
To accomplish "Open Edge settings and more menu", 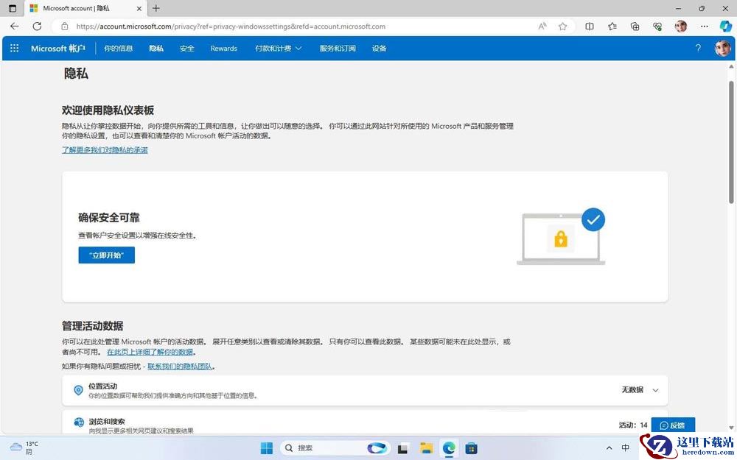I will (x=704, y=26).
